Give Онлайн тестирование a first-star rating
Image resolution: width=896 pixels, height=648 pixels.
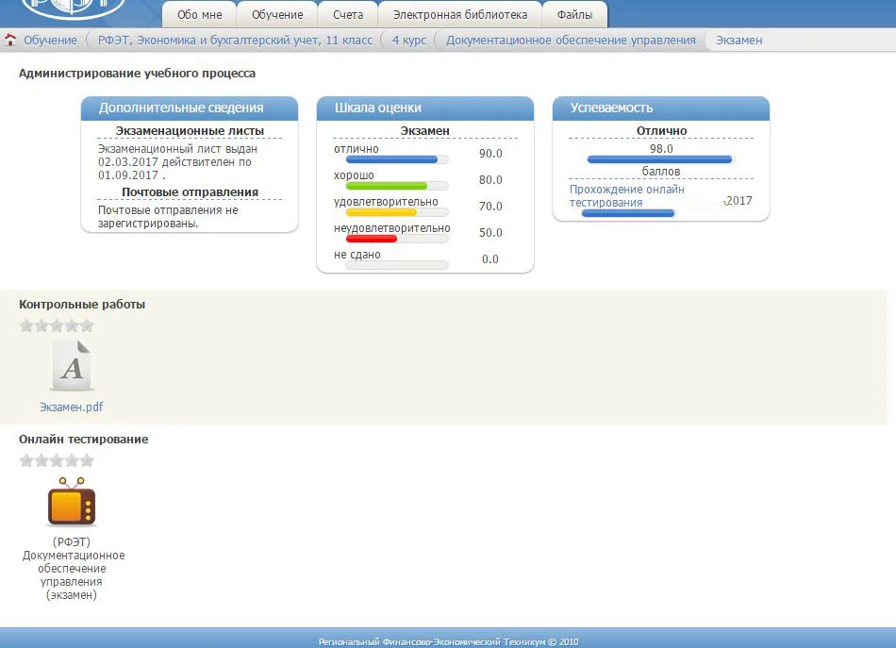click(26, 460)
